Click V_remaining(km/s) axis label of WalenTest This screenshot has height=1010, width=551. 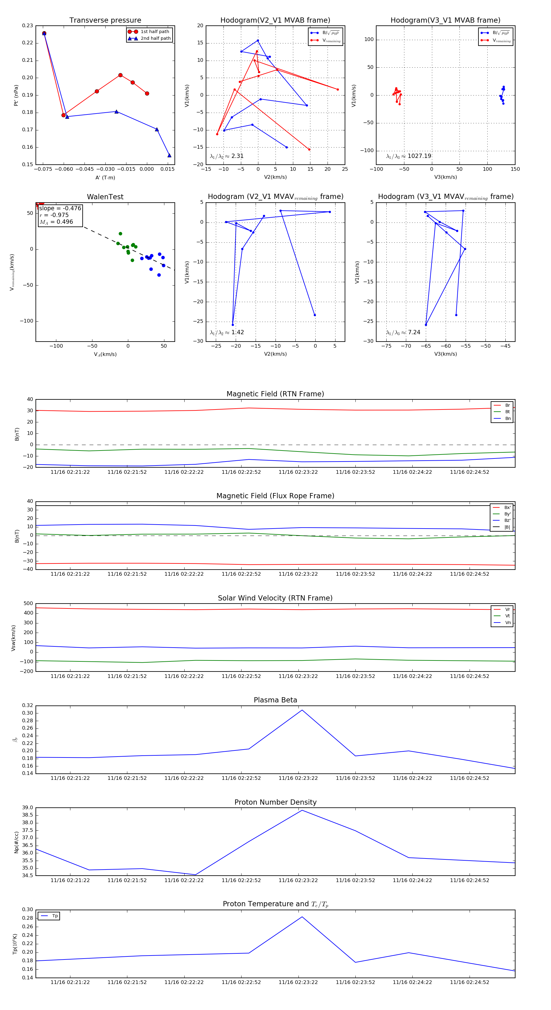pos(12,272)
